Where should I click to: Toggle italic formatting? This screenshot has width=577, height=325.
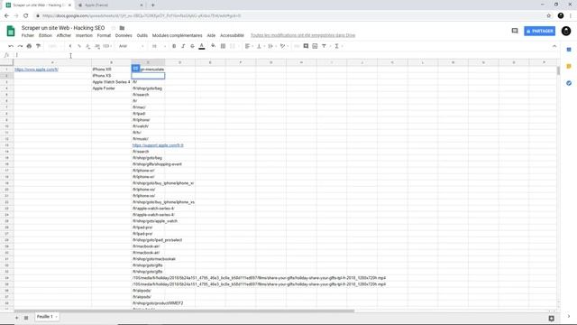(183, 46)
